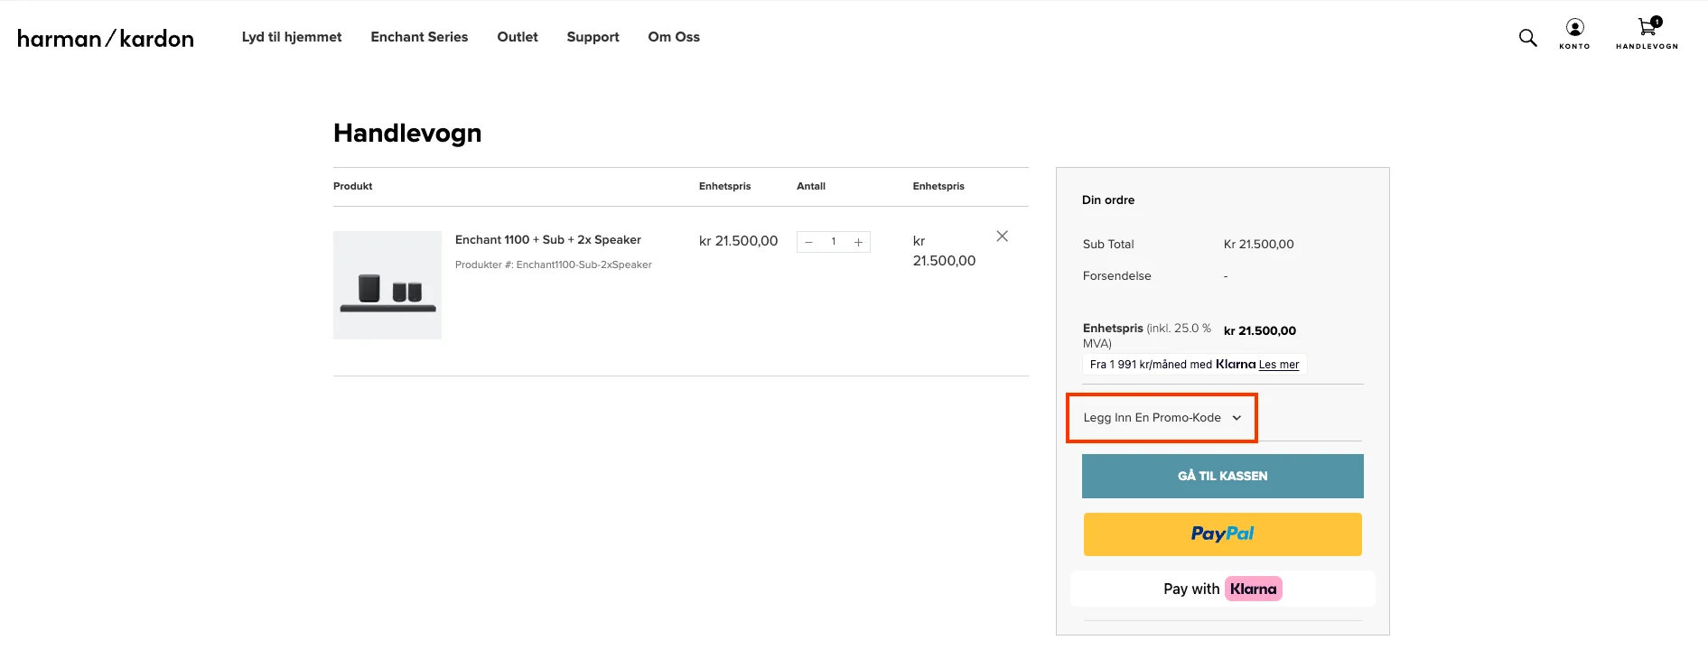This screenshot has height=659, width=1708.
Task: Open the search magnifier icon
Action: tap(1527, 37)
